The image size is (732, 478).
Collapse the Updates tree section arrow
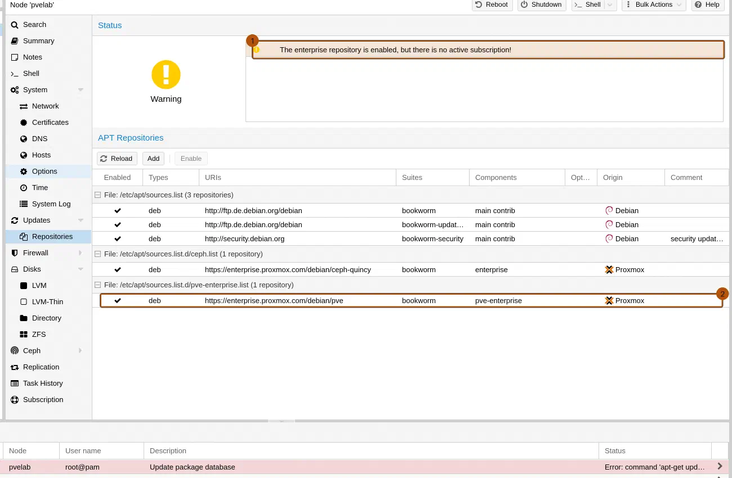81,220
